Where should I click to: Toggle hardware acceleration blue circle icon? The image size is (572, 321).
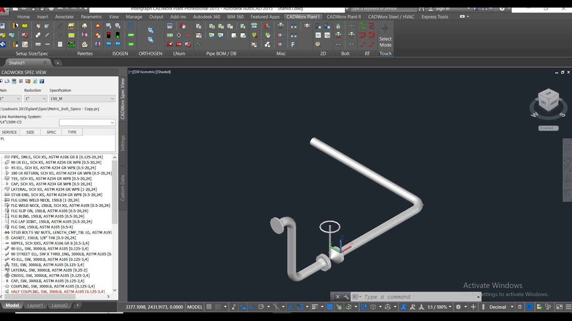pos(530,307)
